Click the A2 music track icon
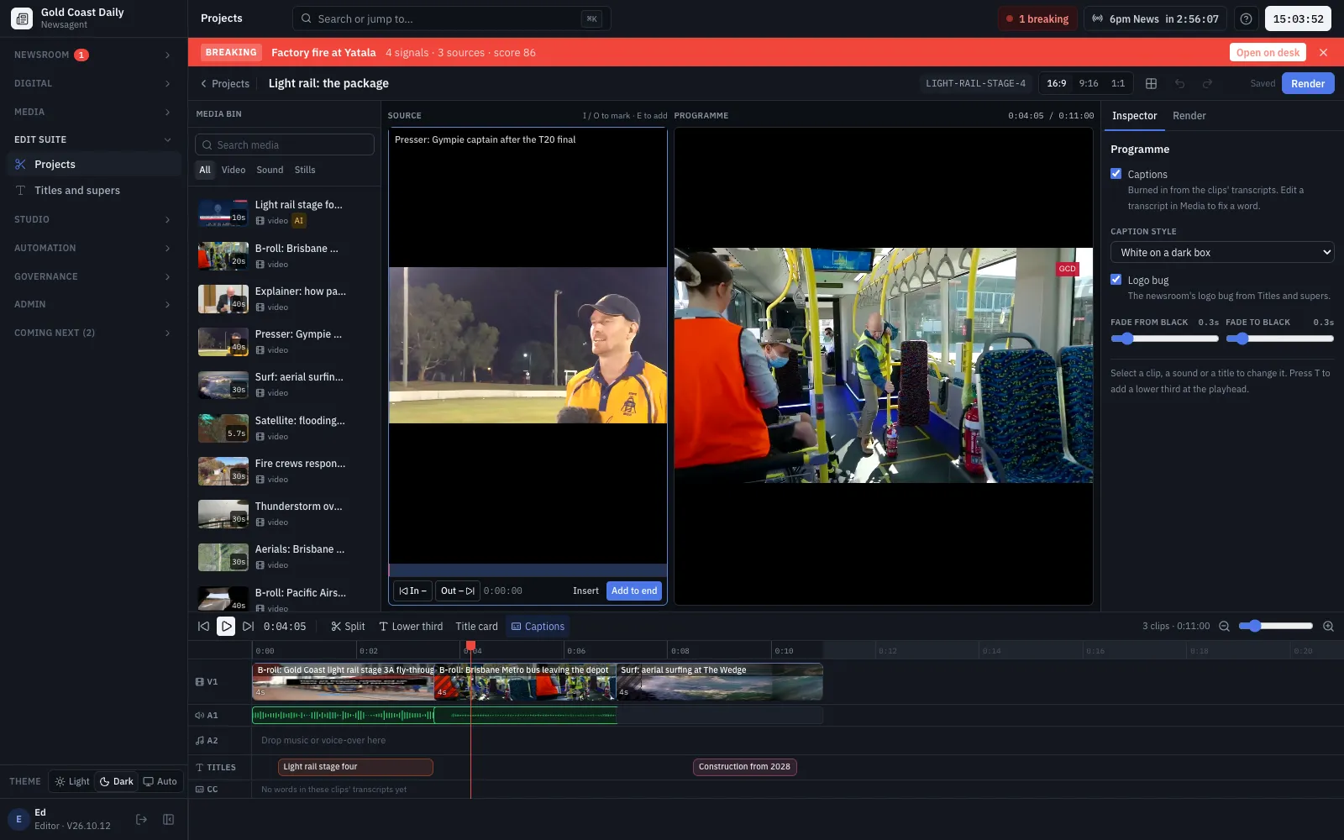The image size is (1344, 840). [x=199, y=741]
